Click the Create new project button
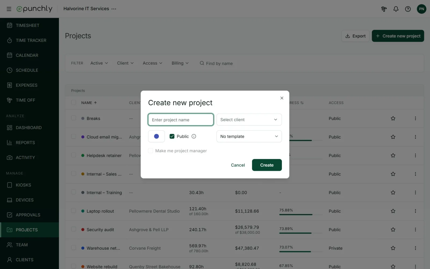The image size is (430, 269). coord(398,36)
